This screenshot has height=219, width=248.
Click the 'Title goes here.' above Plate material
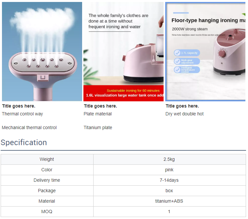tap(100, 106)
